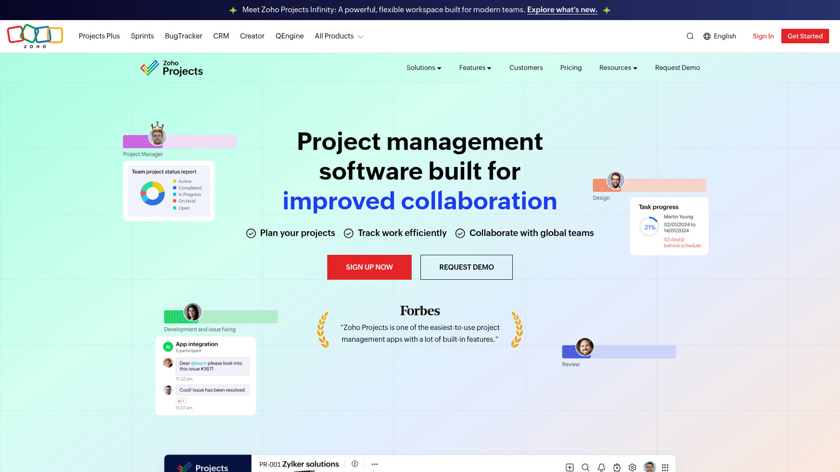This screenshot has height=472, width=840.
Task: Select the Plan your projects checkmark
Action: click(251, 233)
